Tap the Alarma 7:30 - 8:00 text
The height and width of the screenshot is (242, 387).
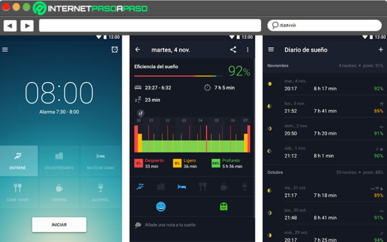click(x=59, y=112)
